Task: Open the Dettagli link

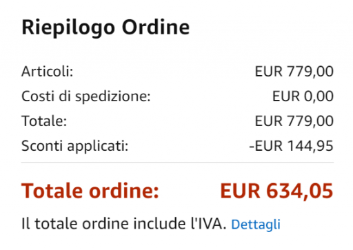Action: click(x=256, y=224)
